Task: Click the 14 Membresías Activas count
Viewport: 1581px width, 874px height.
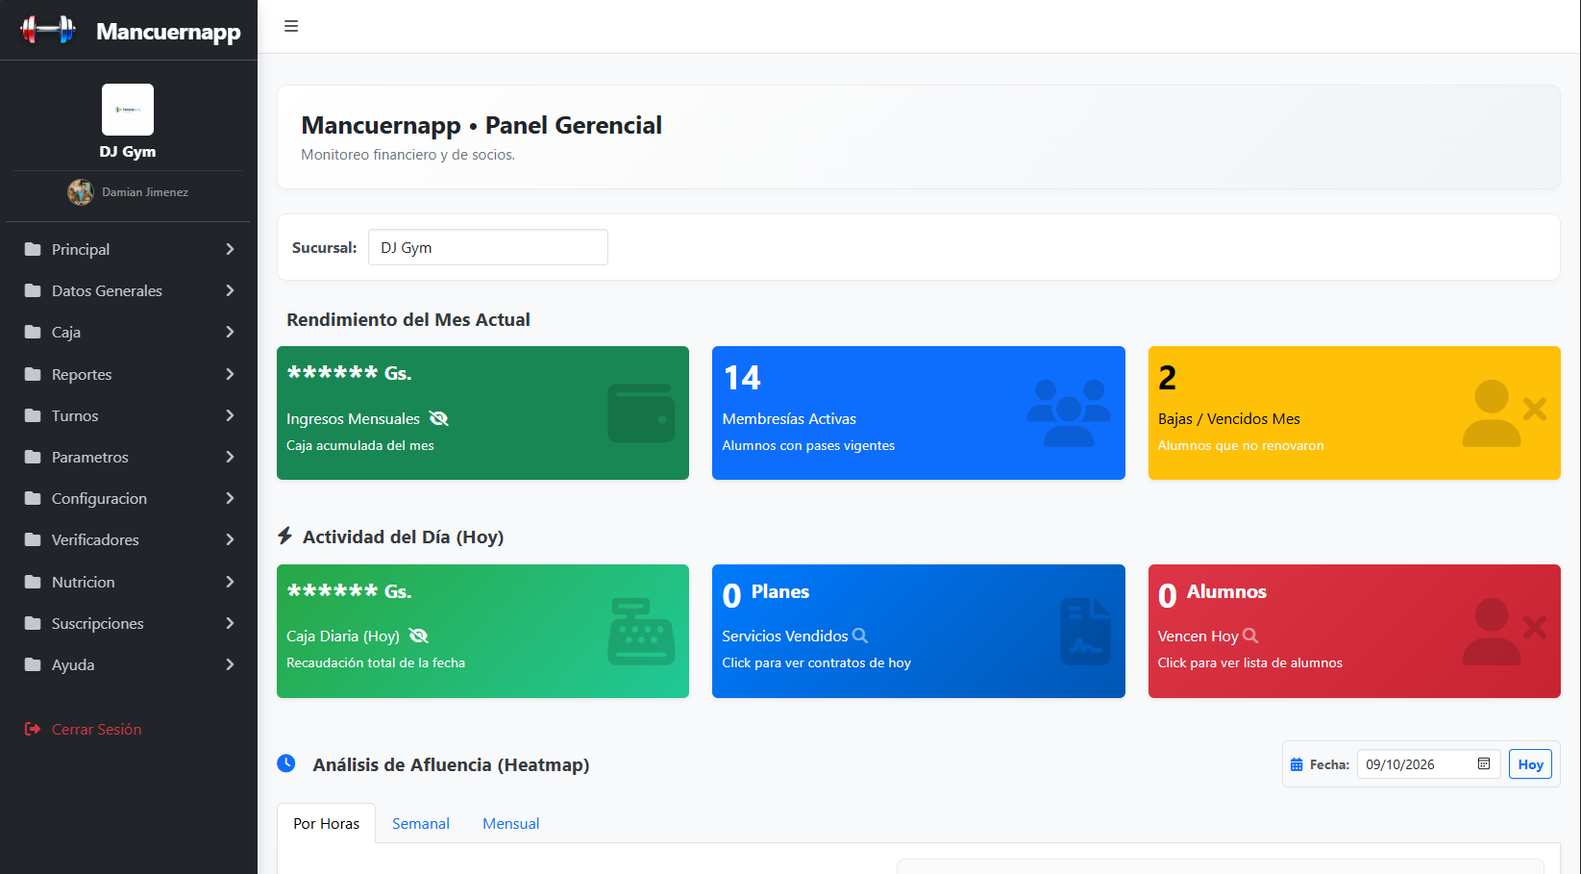Action: [742, 378]
